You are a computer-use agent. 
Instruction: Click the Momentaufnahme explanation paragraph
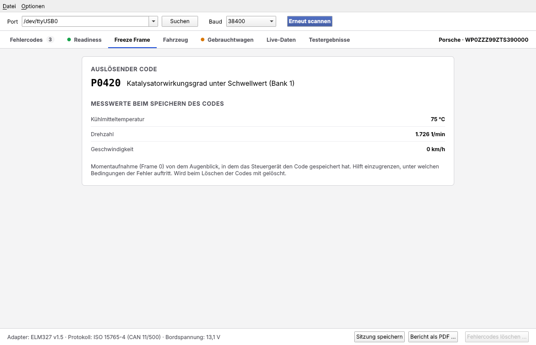(265, 170)
